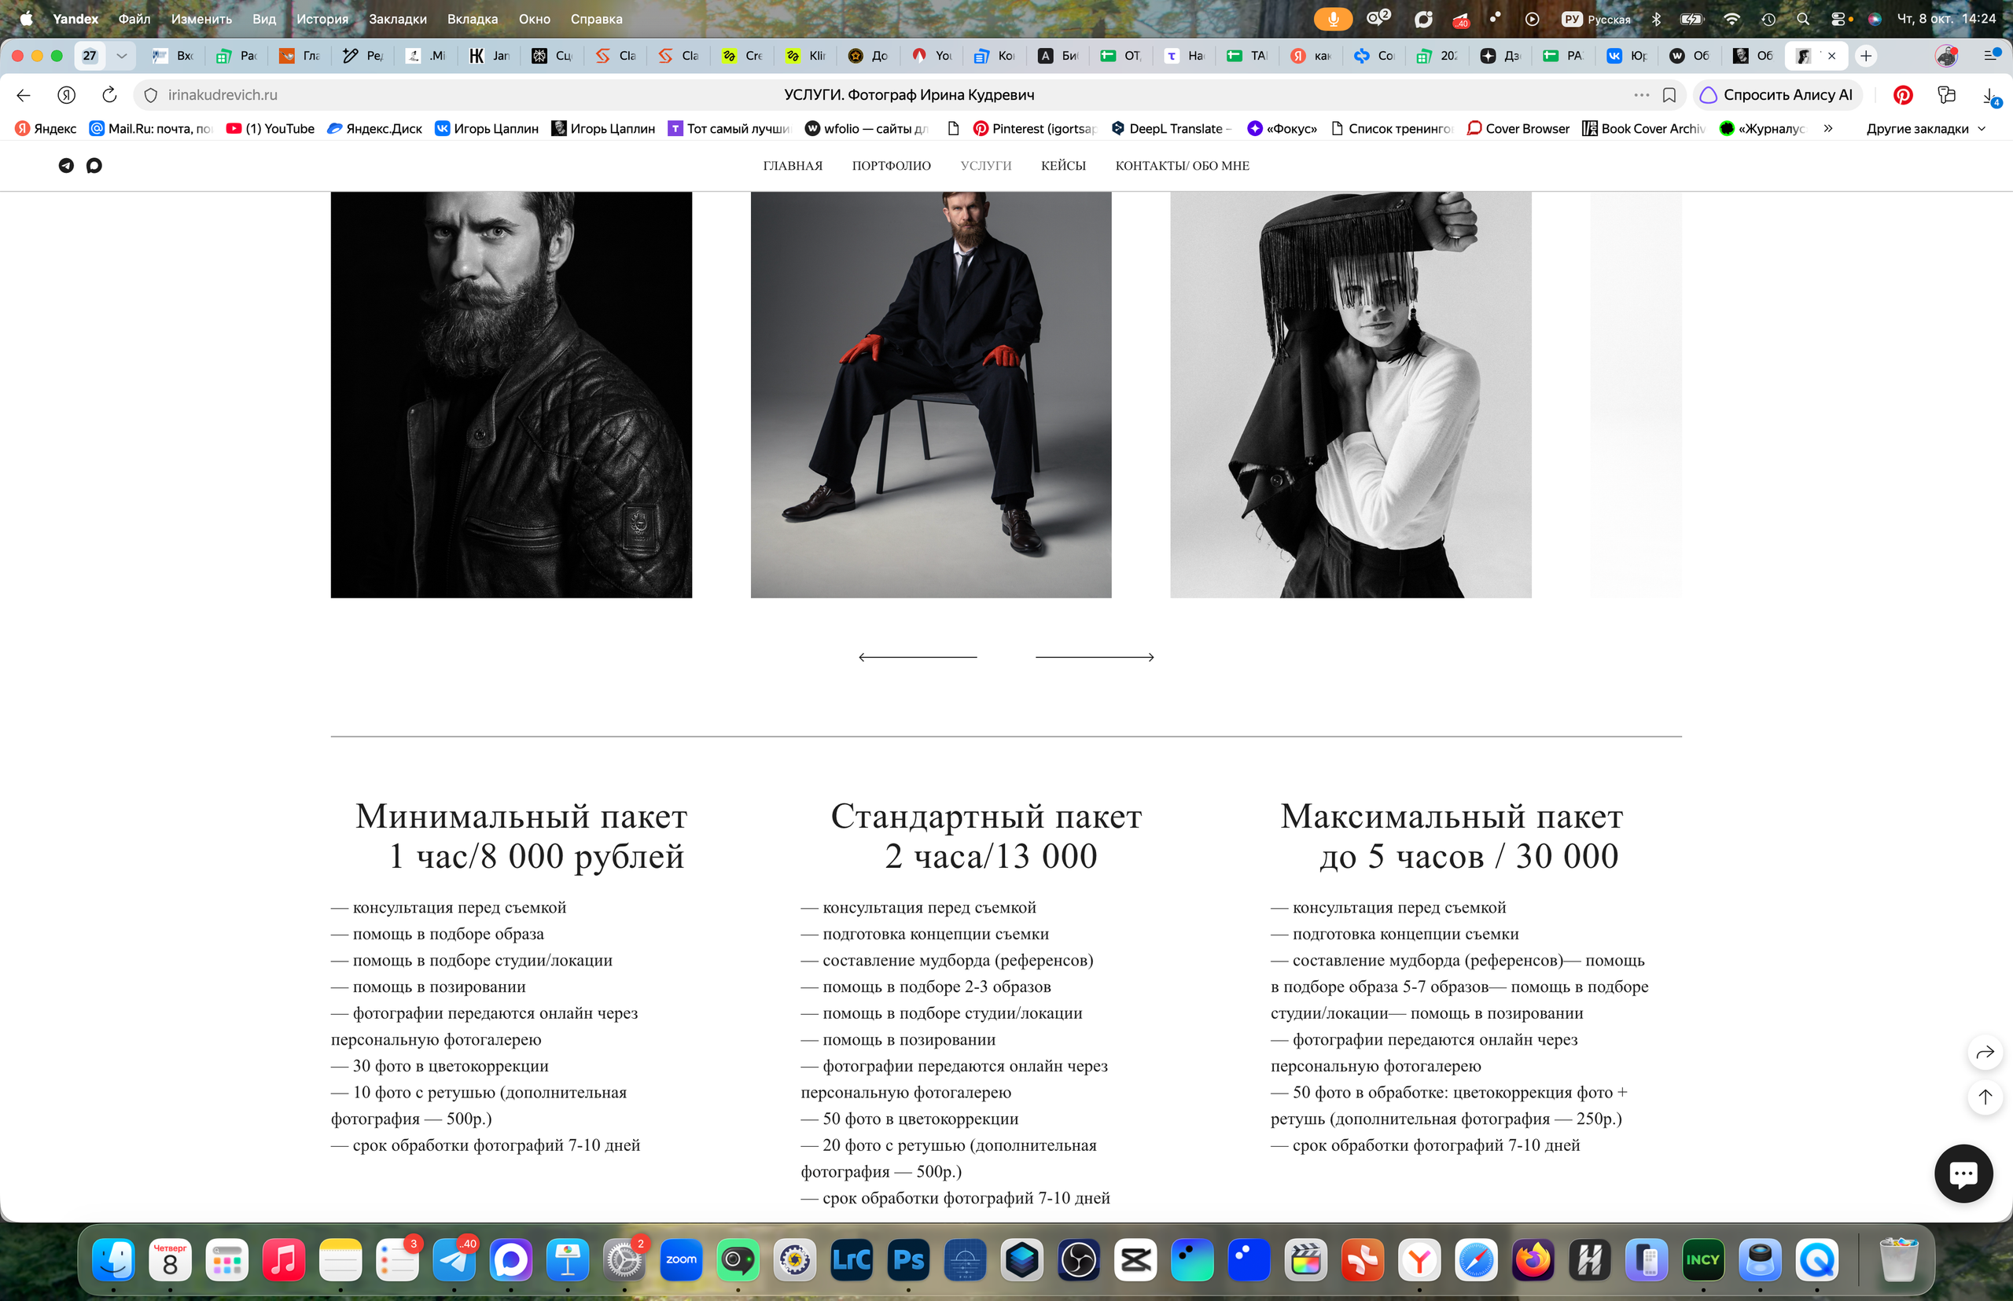Click the share arrow floating button
Screen dimensions: 2013x1301
1985,1052
